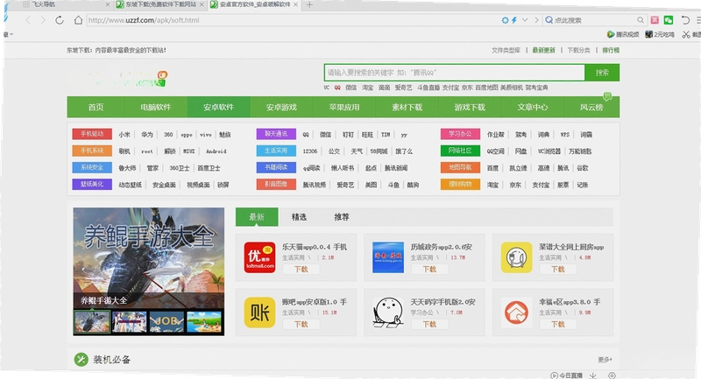The image size is (701, 379).
Task: Click the 排行榜 link at top right
Action: point(611,51)
